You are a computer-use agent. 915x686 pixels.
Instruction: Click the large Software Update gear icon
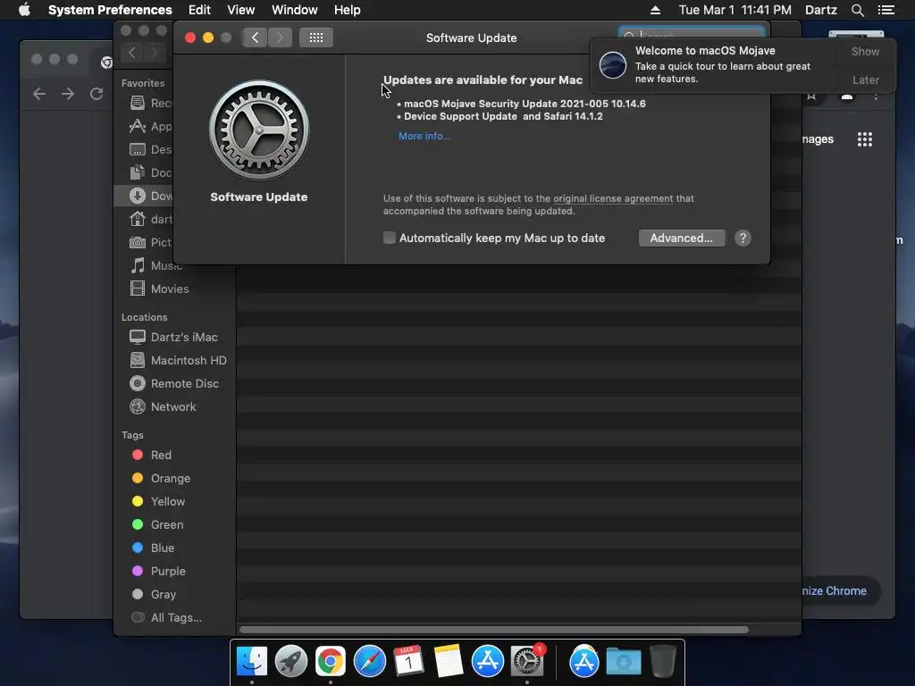(259, 130)
